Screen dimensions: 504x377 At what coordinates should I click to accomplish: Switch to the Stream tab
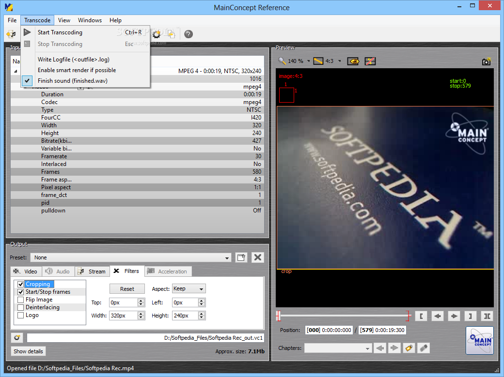[92, 271]
